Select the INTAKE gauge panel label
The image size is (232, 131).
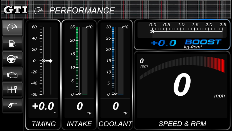[x=79, y=124]
